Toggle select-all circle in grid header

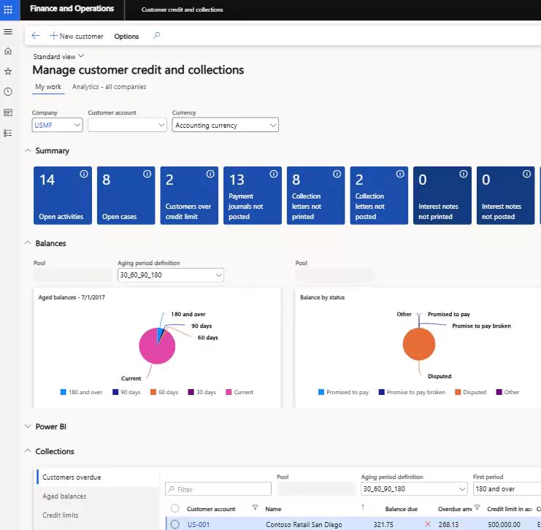click(175, 508)
